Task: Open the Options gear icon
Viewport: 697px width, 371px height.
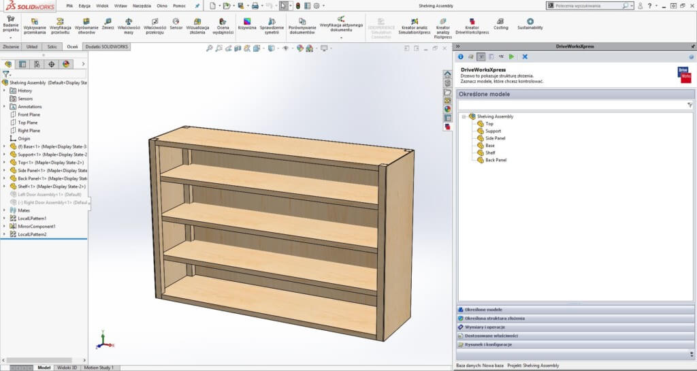Action: click(317, 5)
